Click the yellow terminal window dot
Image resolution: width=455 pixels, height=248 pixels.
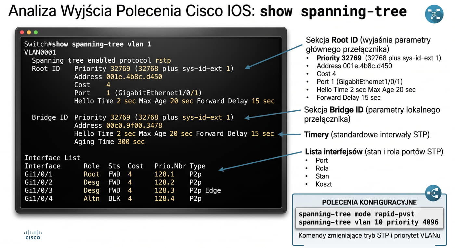click(x=29, y=32)
